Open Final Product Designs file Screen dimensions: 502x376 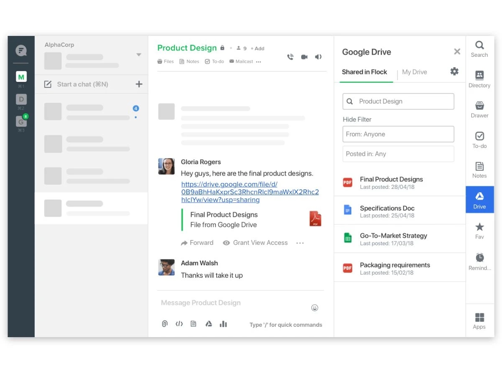pyautogui.click(x=400, y=182)
